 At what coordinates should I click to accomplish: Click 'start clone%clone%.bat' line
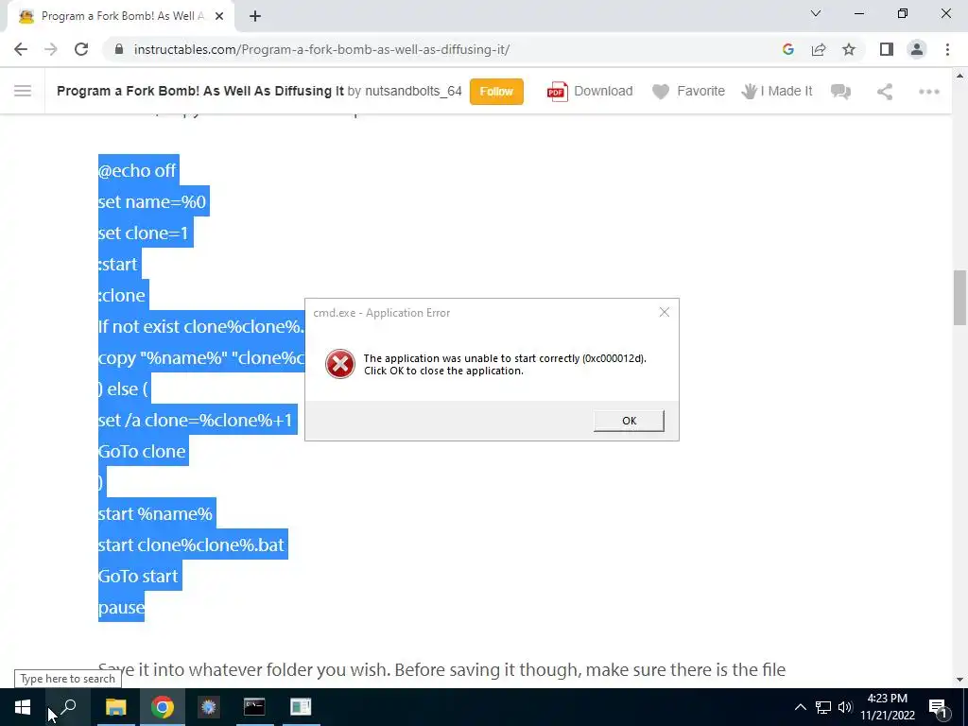pos(192,544)
